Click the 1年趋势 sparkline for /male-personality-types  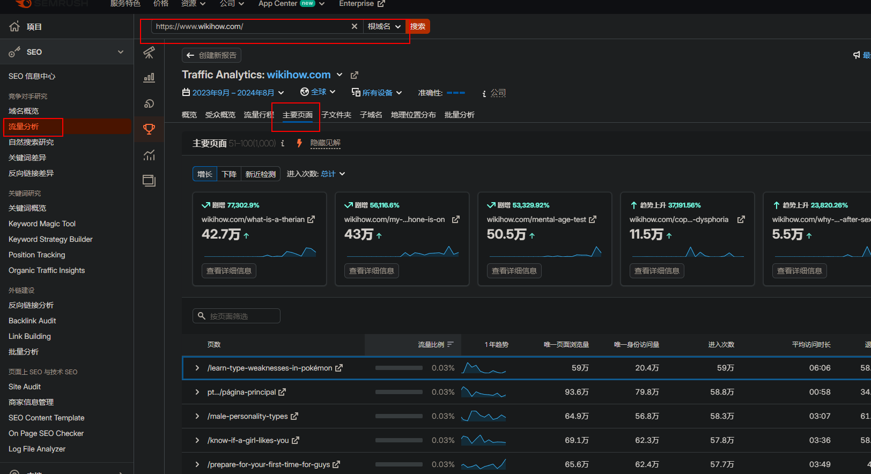point(483,416)
